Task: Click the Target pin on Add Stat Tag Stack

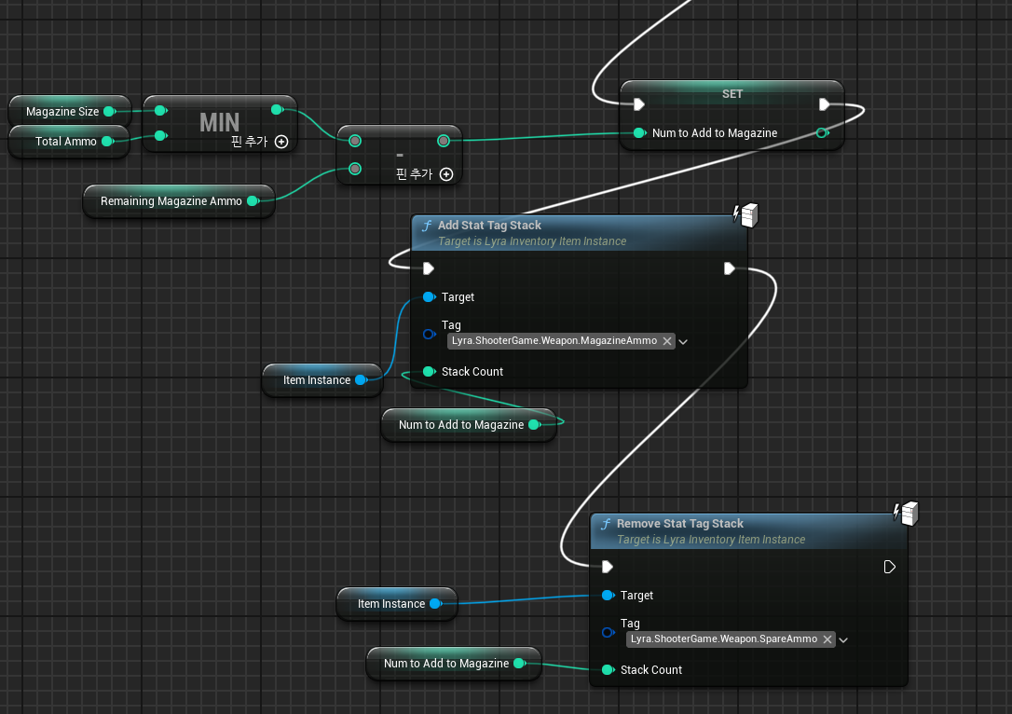Action: point(430,297)
